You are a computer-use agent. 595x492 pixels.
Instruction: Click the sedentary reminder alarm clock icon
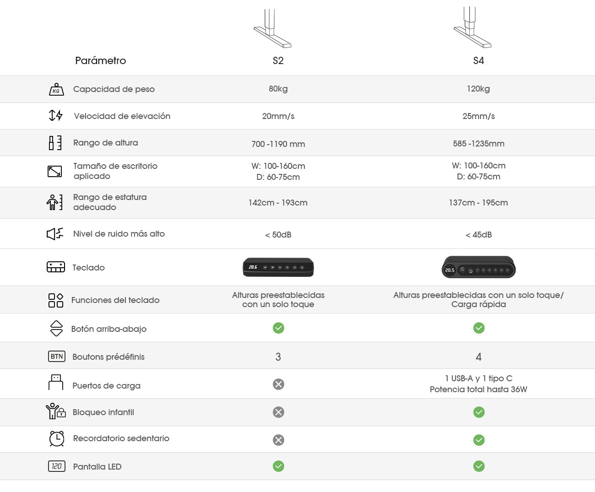[57, 438]
